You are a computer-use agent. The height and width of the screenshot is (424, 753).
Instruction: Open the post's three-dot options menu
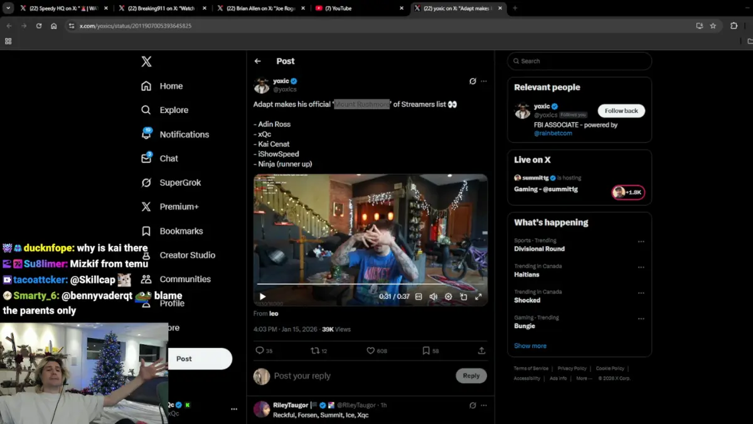click(484, 81)
